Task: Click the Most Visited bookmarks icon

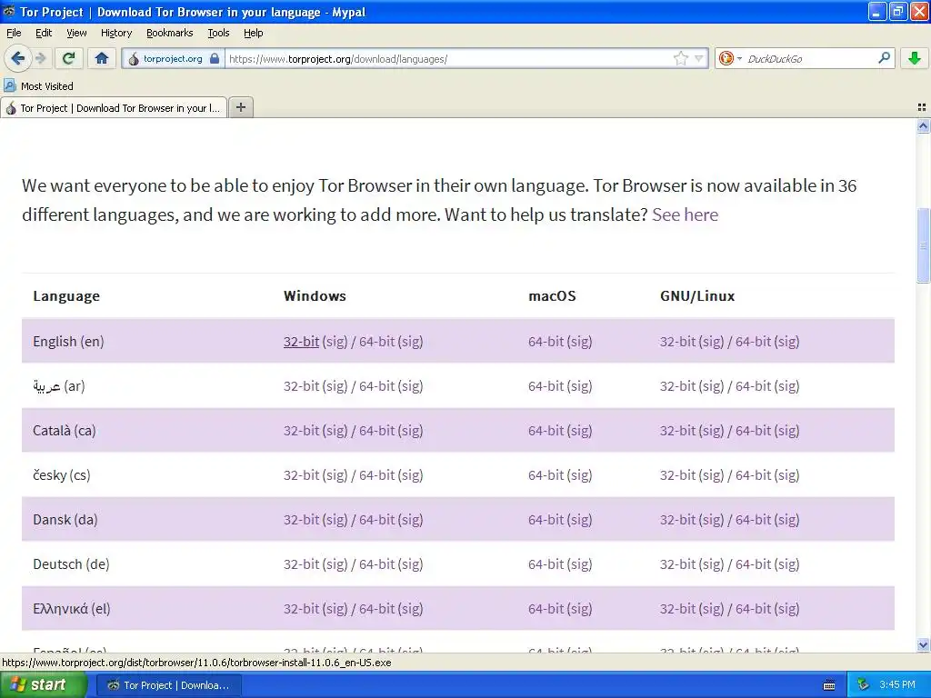Action: pos(9,86)
